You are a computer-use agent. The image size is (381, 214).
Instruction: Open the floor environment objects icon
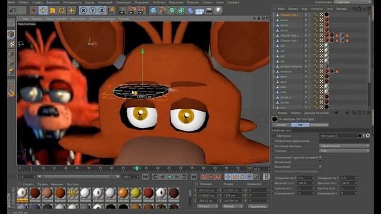point(199,11)
